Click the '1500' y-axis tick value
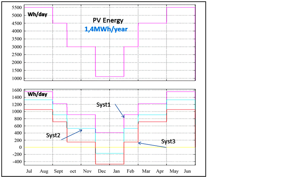Screen dimensions: 296x177 pos(17,70)
